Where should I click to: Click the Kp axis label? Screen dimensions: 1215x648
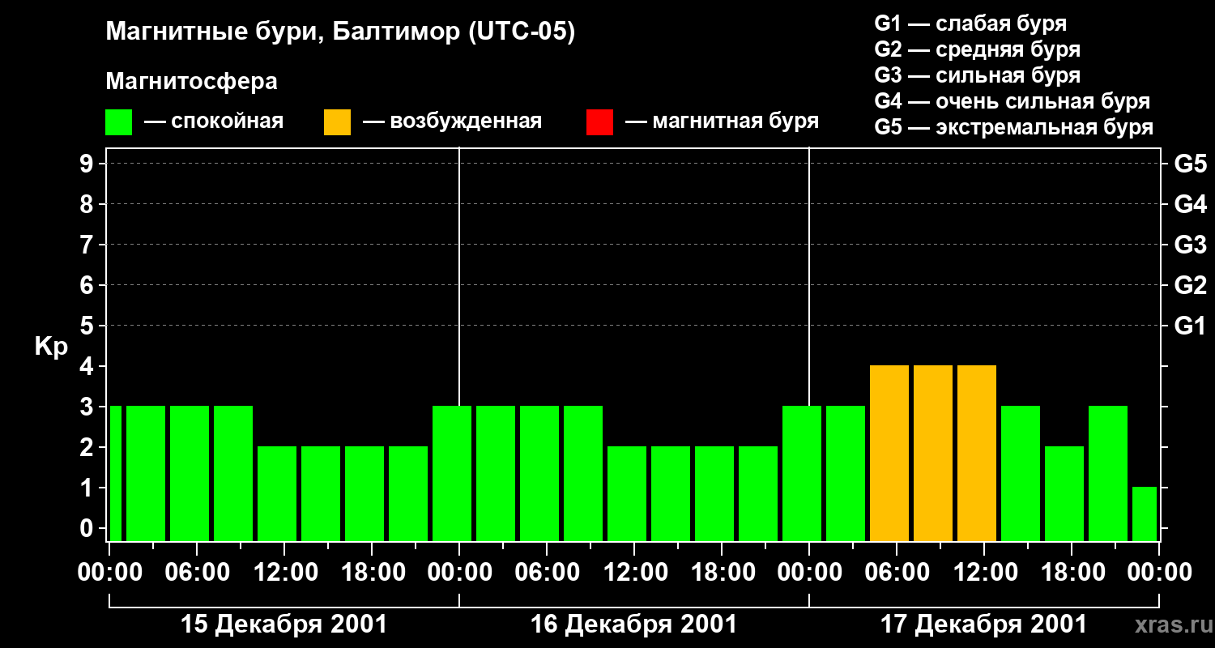pos(51,347)
